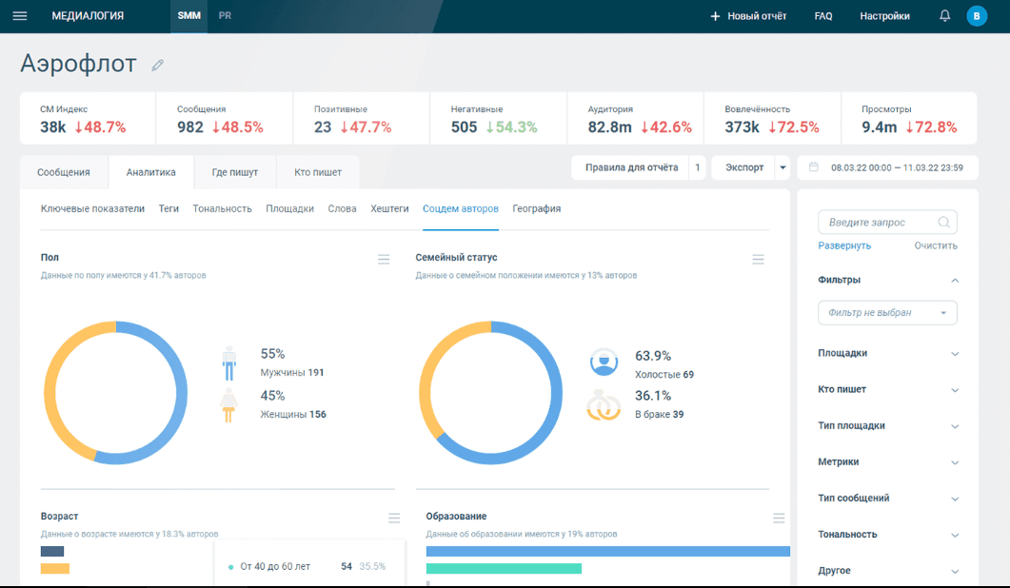Focus the Введите запрос search field

(887, 223)
